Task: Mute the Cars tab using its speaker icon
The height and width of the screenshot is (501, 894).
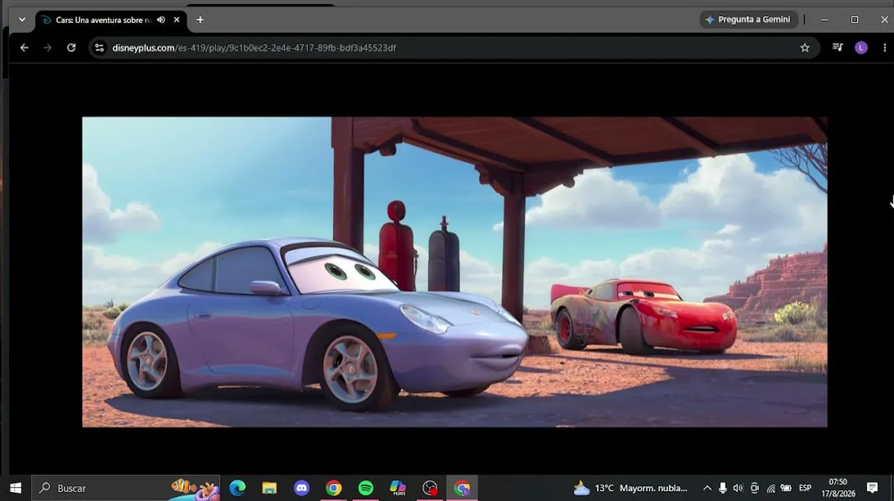Action: coord(161,19)
